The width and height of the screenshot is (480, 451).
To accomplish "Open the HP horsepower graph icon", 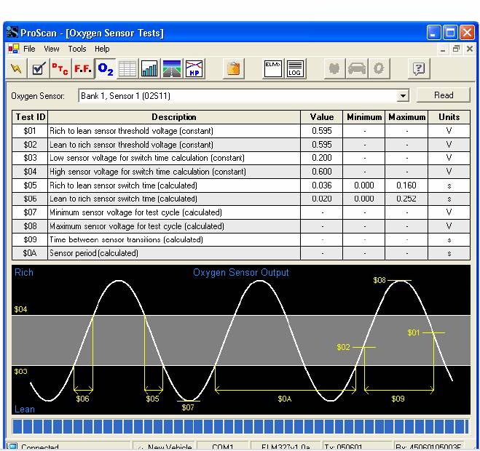I will (x=194, y=69).
